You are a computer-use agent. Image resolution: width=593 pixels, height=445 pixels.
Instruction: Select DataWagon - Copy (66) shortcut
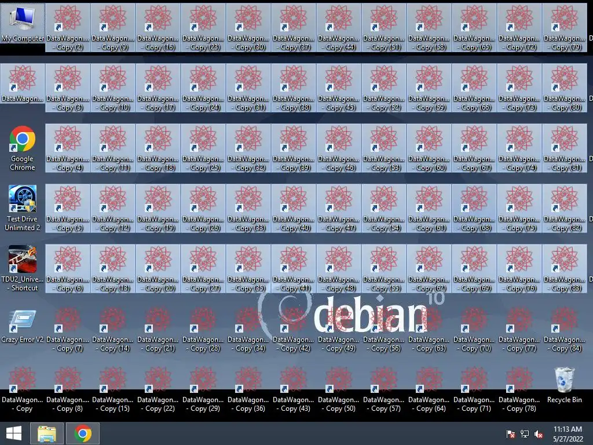point(474,88)
